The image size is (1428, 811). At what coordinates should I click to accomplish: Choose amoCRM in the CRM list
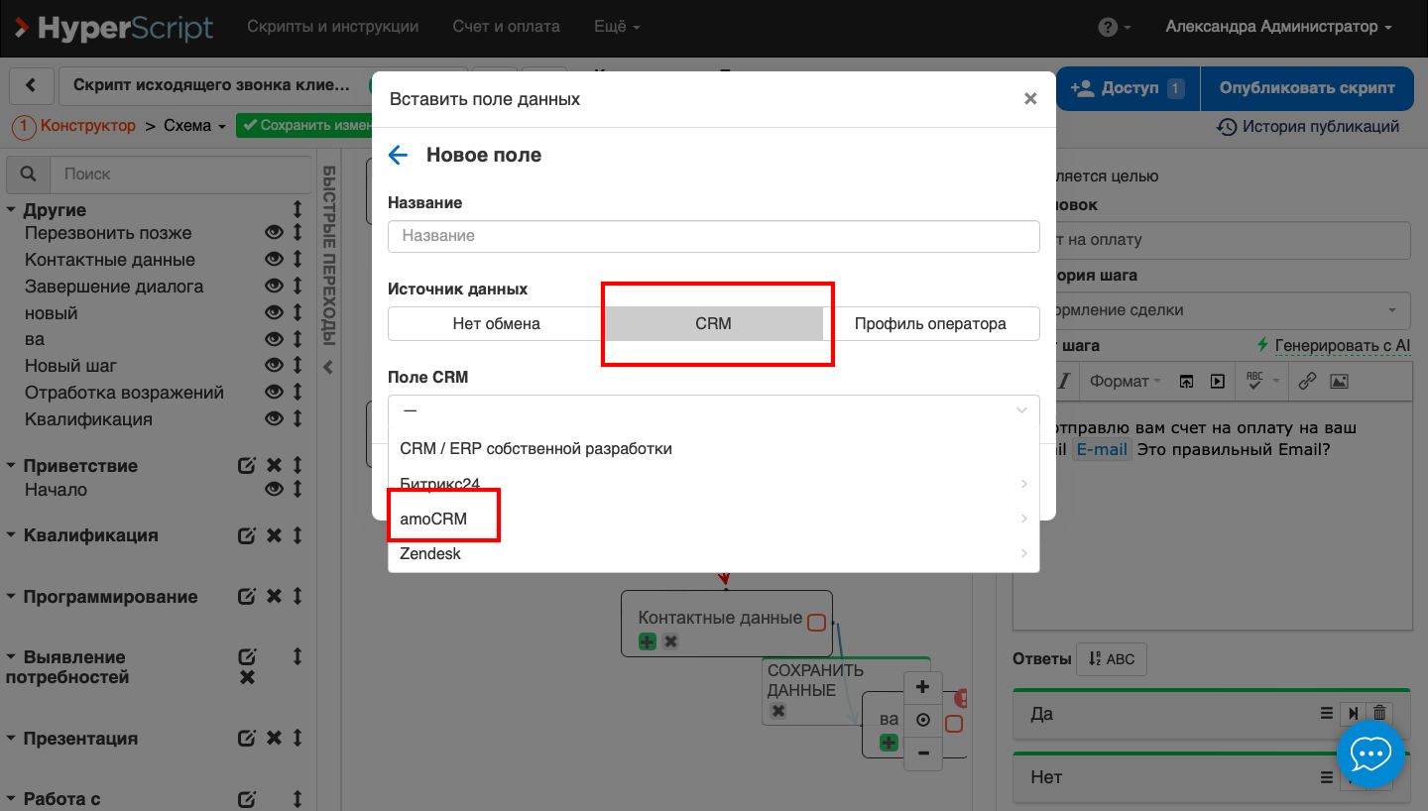click(x=714, y=519)
